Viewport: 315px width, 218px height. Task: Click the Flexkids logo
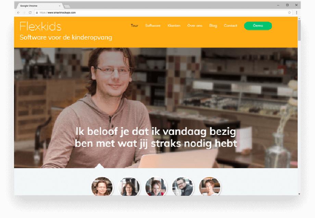(40, 26)
